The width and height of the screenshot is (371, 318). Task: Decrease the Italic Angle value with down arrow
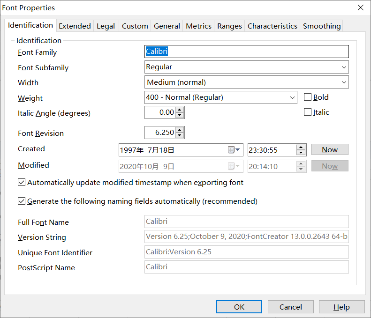[x=180, y=115]
